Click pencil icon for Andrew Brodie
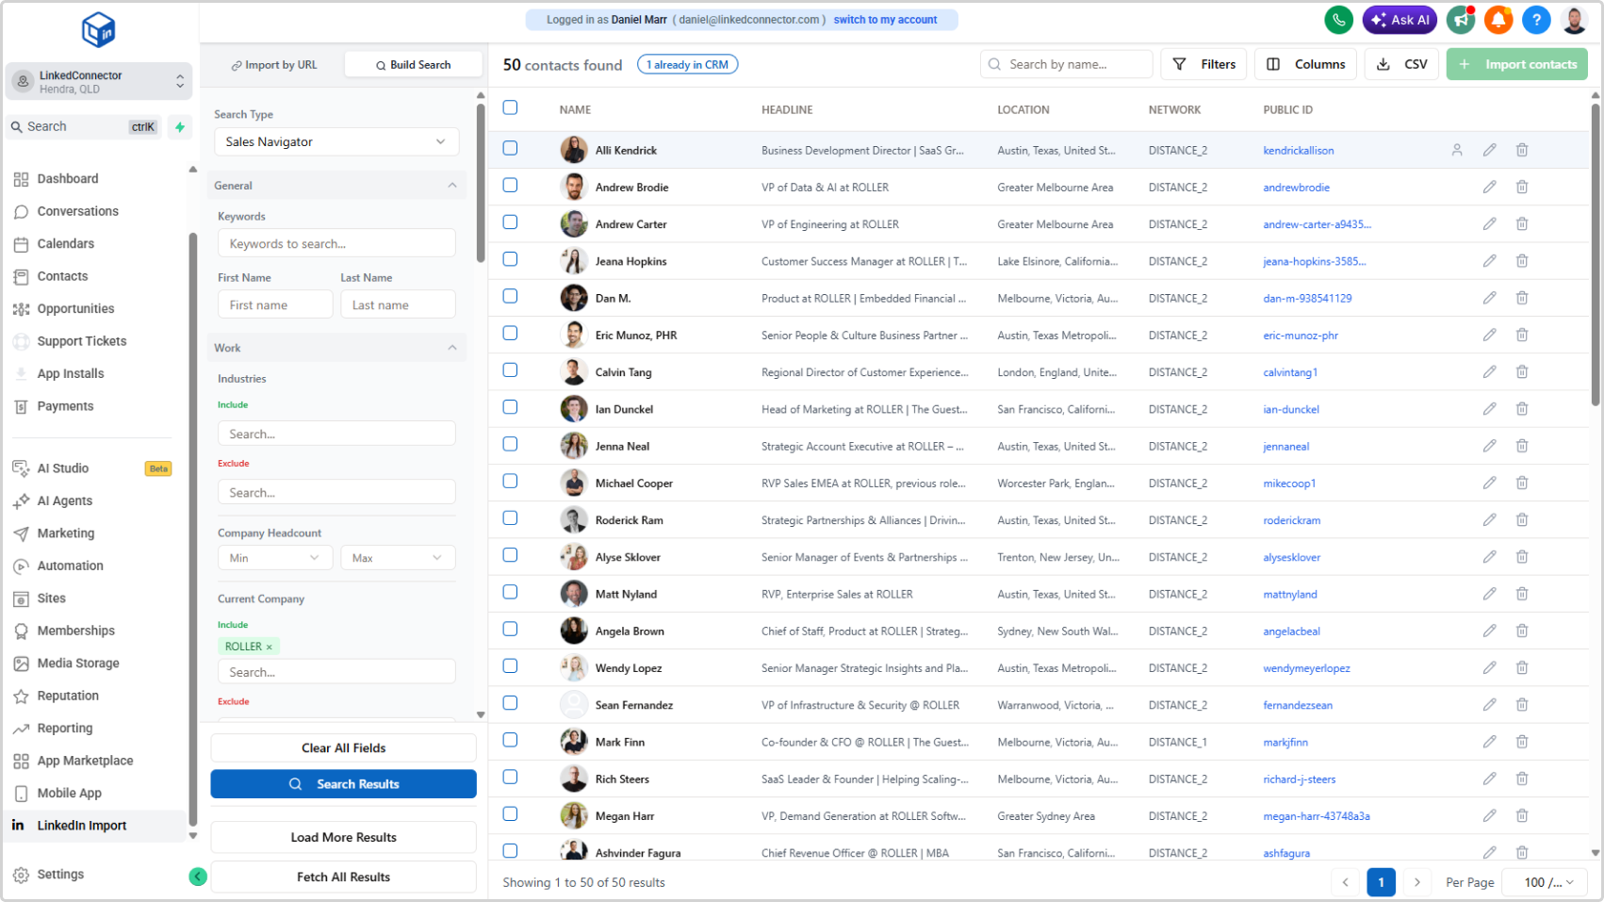 pos(1489,187)
